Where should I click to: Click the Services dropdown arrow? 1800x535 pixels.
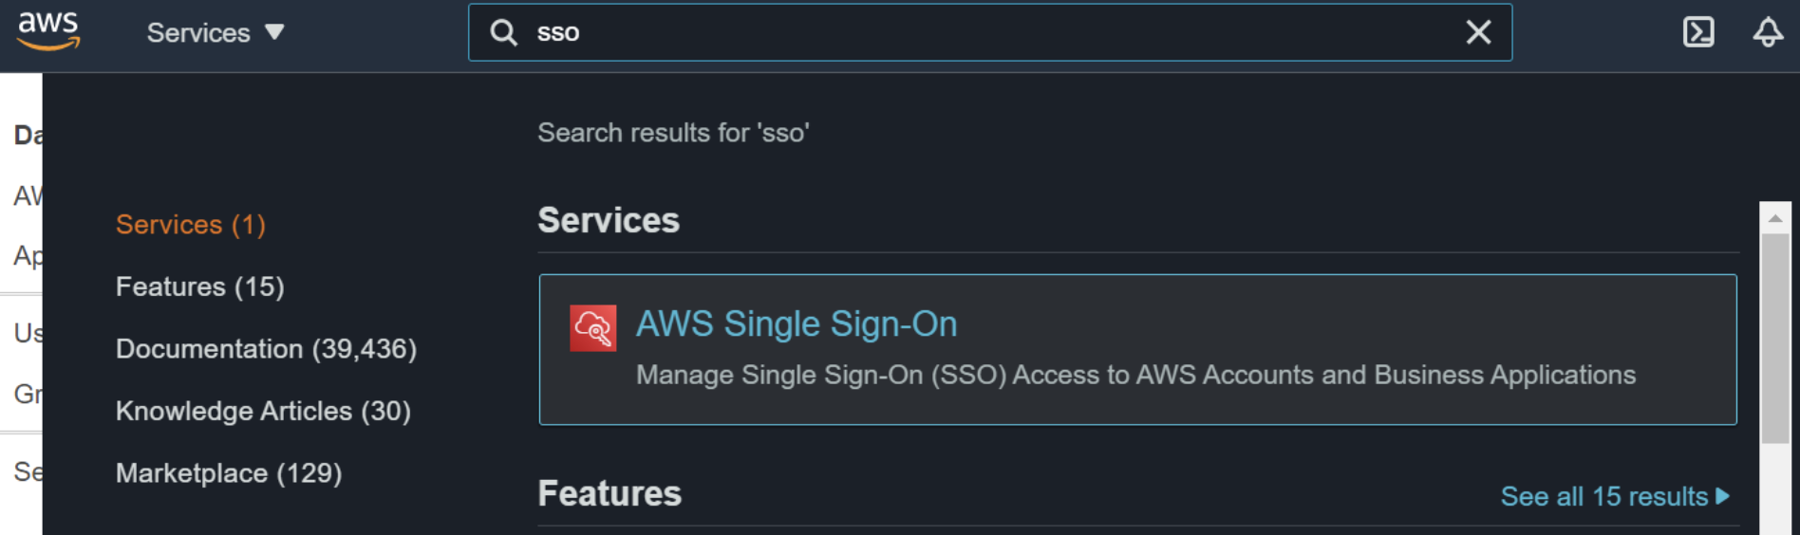274,32
